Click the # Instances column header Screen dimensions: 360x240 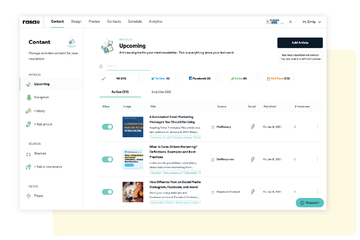pos(302,107)
